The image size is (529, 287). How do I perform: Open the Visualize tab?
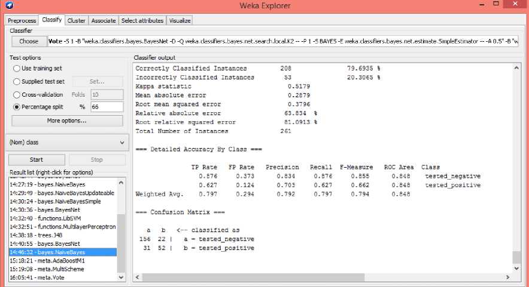pos(180,20)
